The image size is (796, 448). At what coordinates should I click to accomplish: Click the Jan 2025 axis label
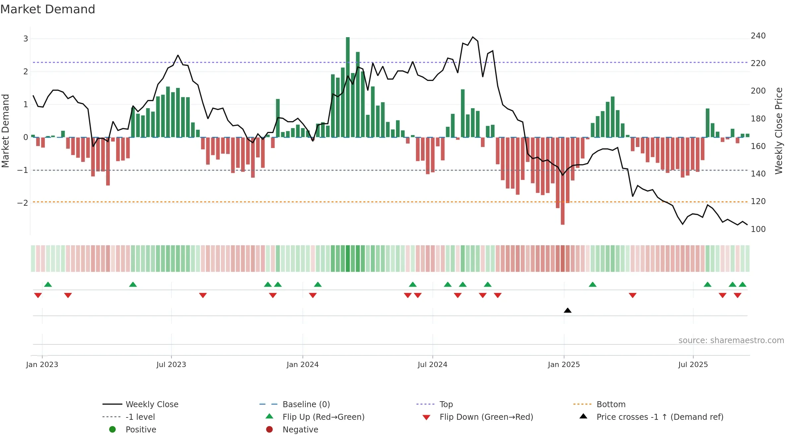pos(564,364)
